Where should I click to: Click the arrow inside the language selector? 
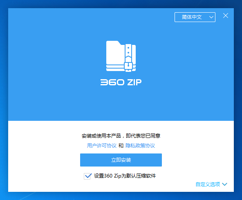click(211, 17)
